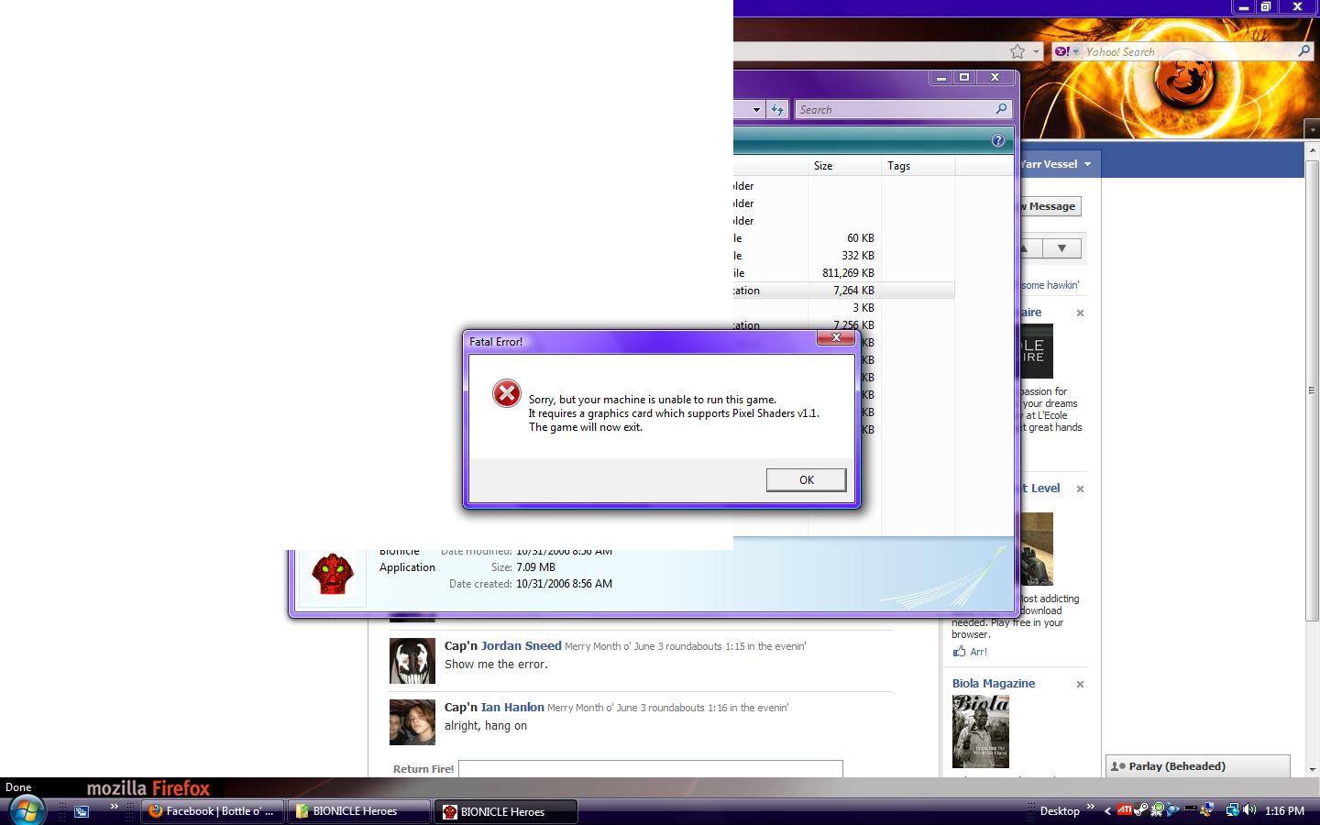Click the green checkmark tray icon
The width and height of the screenshot is (1320, 825).
pos(1158,810)
